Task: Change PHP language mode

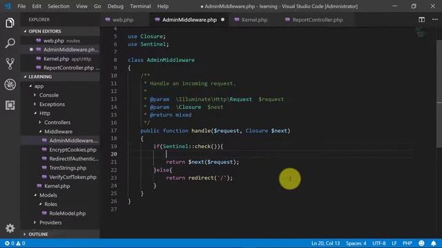Action: [x=407, y=243]
